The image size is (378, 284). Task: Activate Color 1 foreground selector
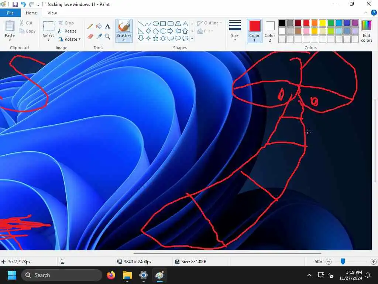[x=255, y=31]
